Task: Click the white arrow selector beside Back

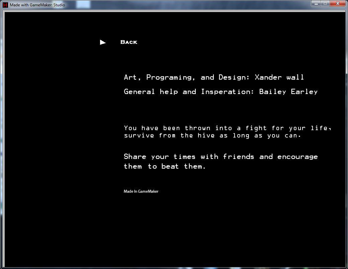Action: pyautogui.click(x=103, y=42)
